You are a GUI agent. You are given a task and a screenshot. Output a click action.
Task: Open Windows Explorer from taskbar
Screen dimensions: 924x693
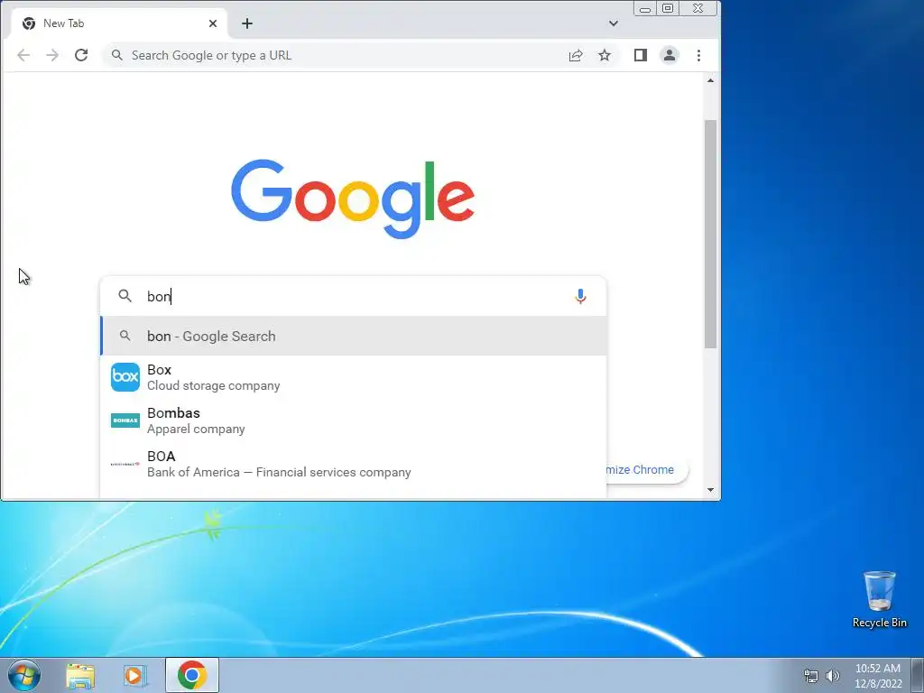(80, 675)
